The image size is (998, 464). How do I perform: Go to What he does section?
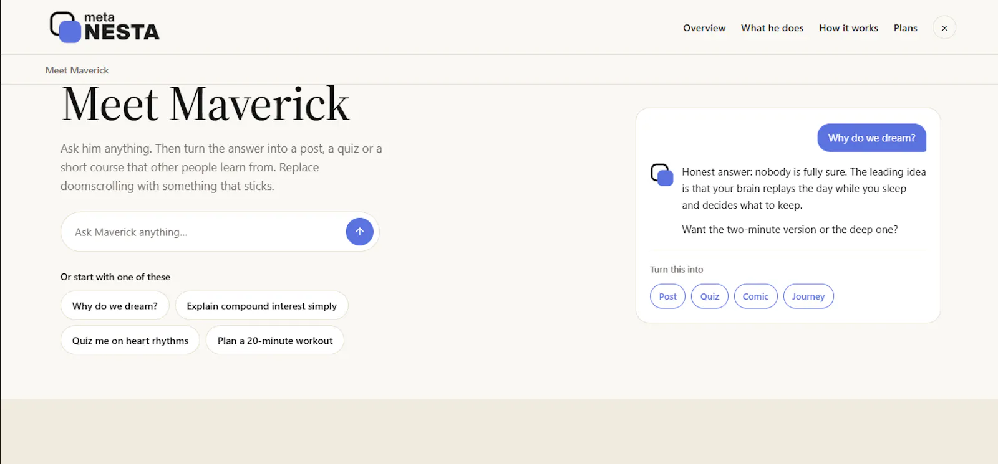pos(772,28)
